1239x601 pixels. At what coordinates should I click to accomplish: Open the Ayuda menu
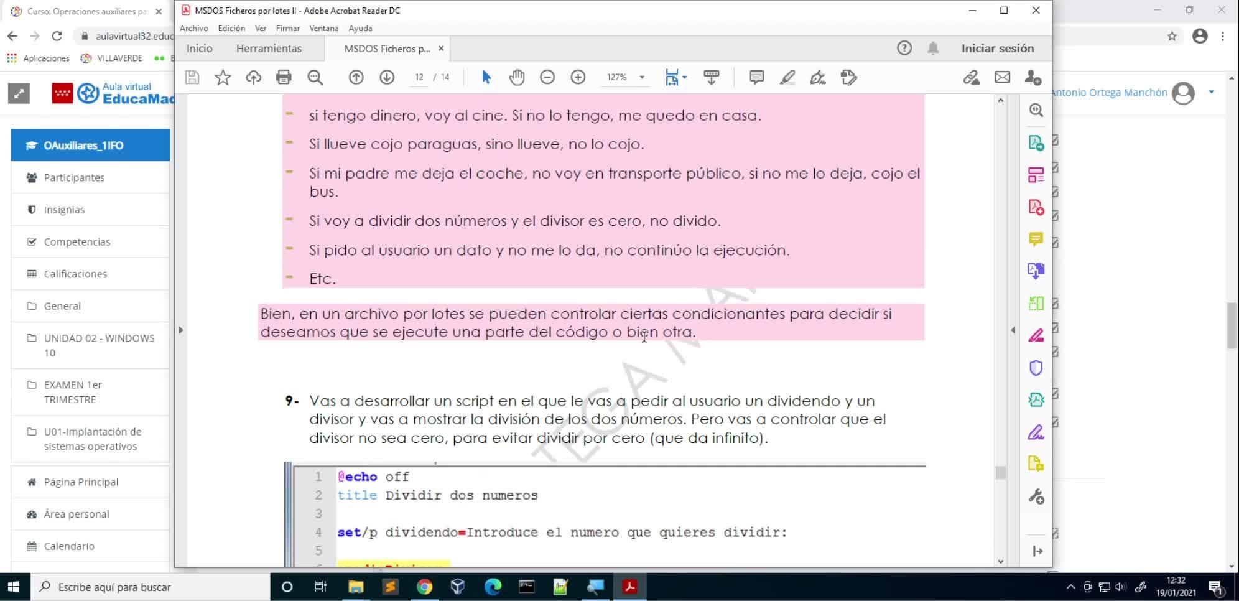tap(360, 28)
